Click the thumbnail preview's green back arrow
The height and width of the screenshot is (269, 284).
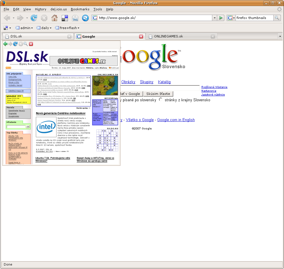[x=5, y=44]
